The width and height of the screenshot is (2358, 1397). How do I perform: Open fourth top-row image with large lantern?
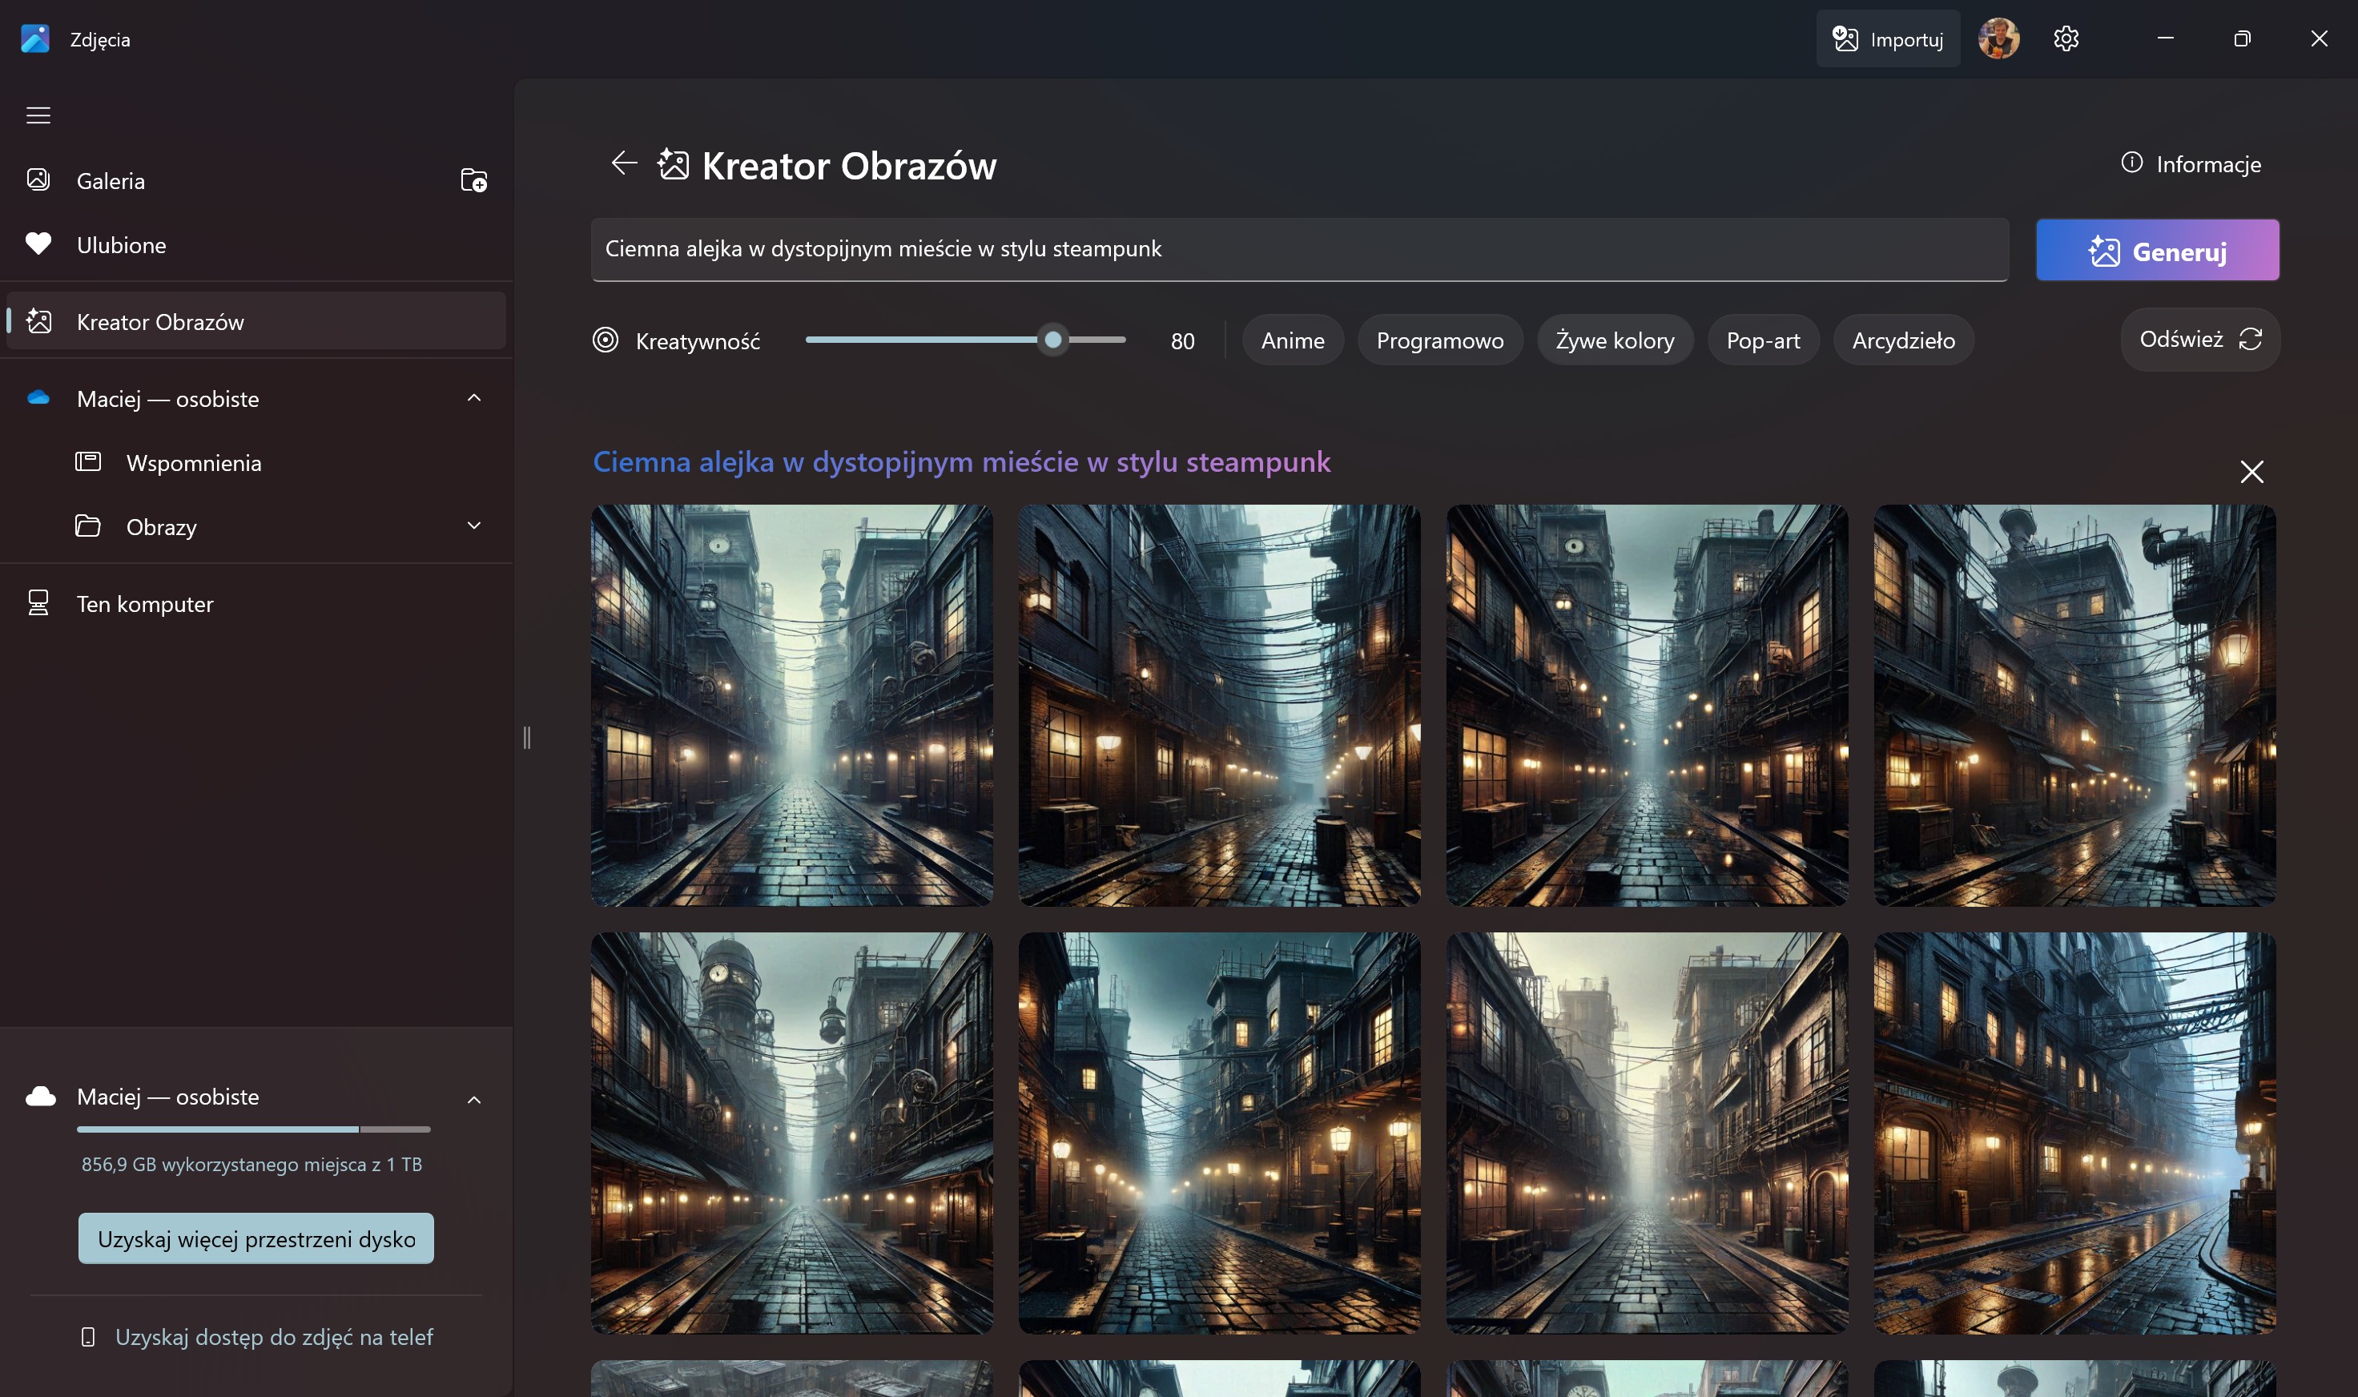point(2074,705)
